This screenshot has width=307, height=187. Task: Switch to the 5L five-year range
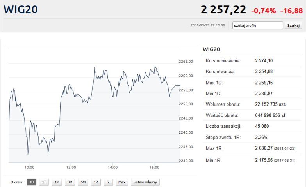(x=109, y=182)
